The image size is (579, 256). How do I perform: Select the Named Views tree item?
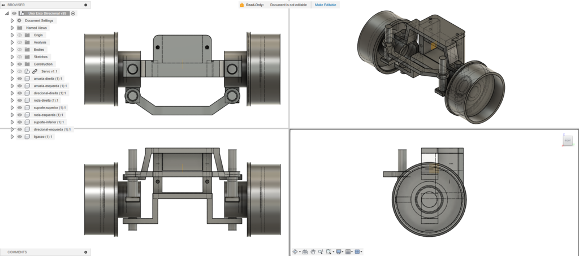tap(36, 28)
